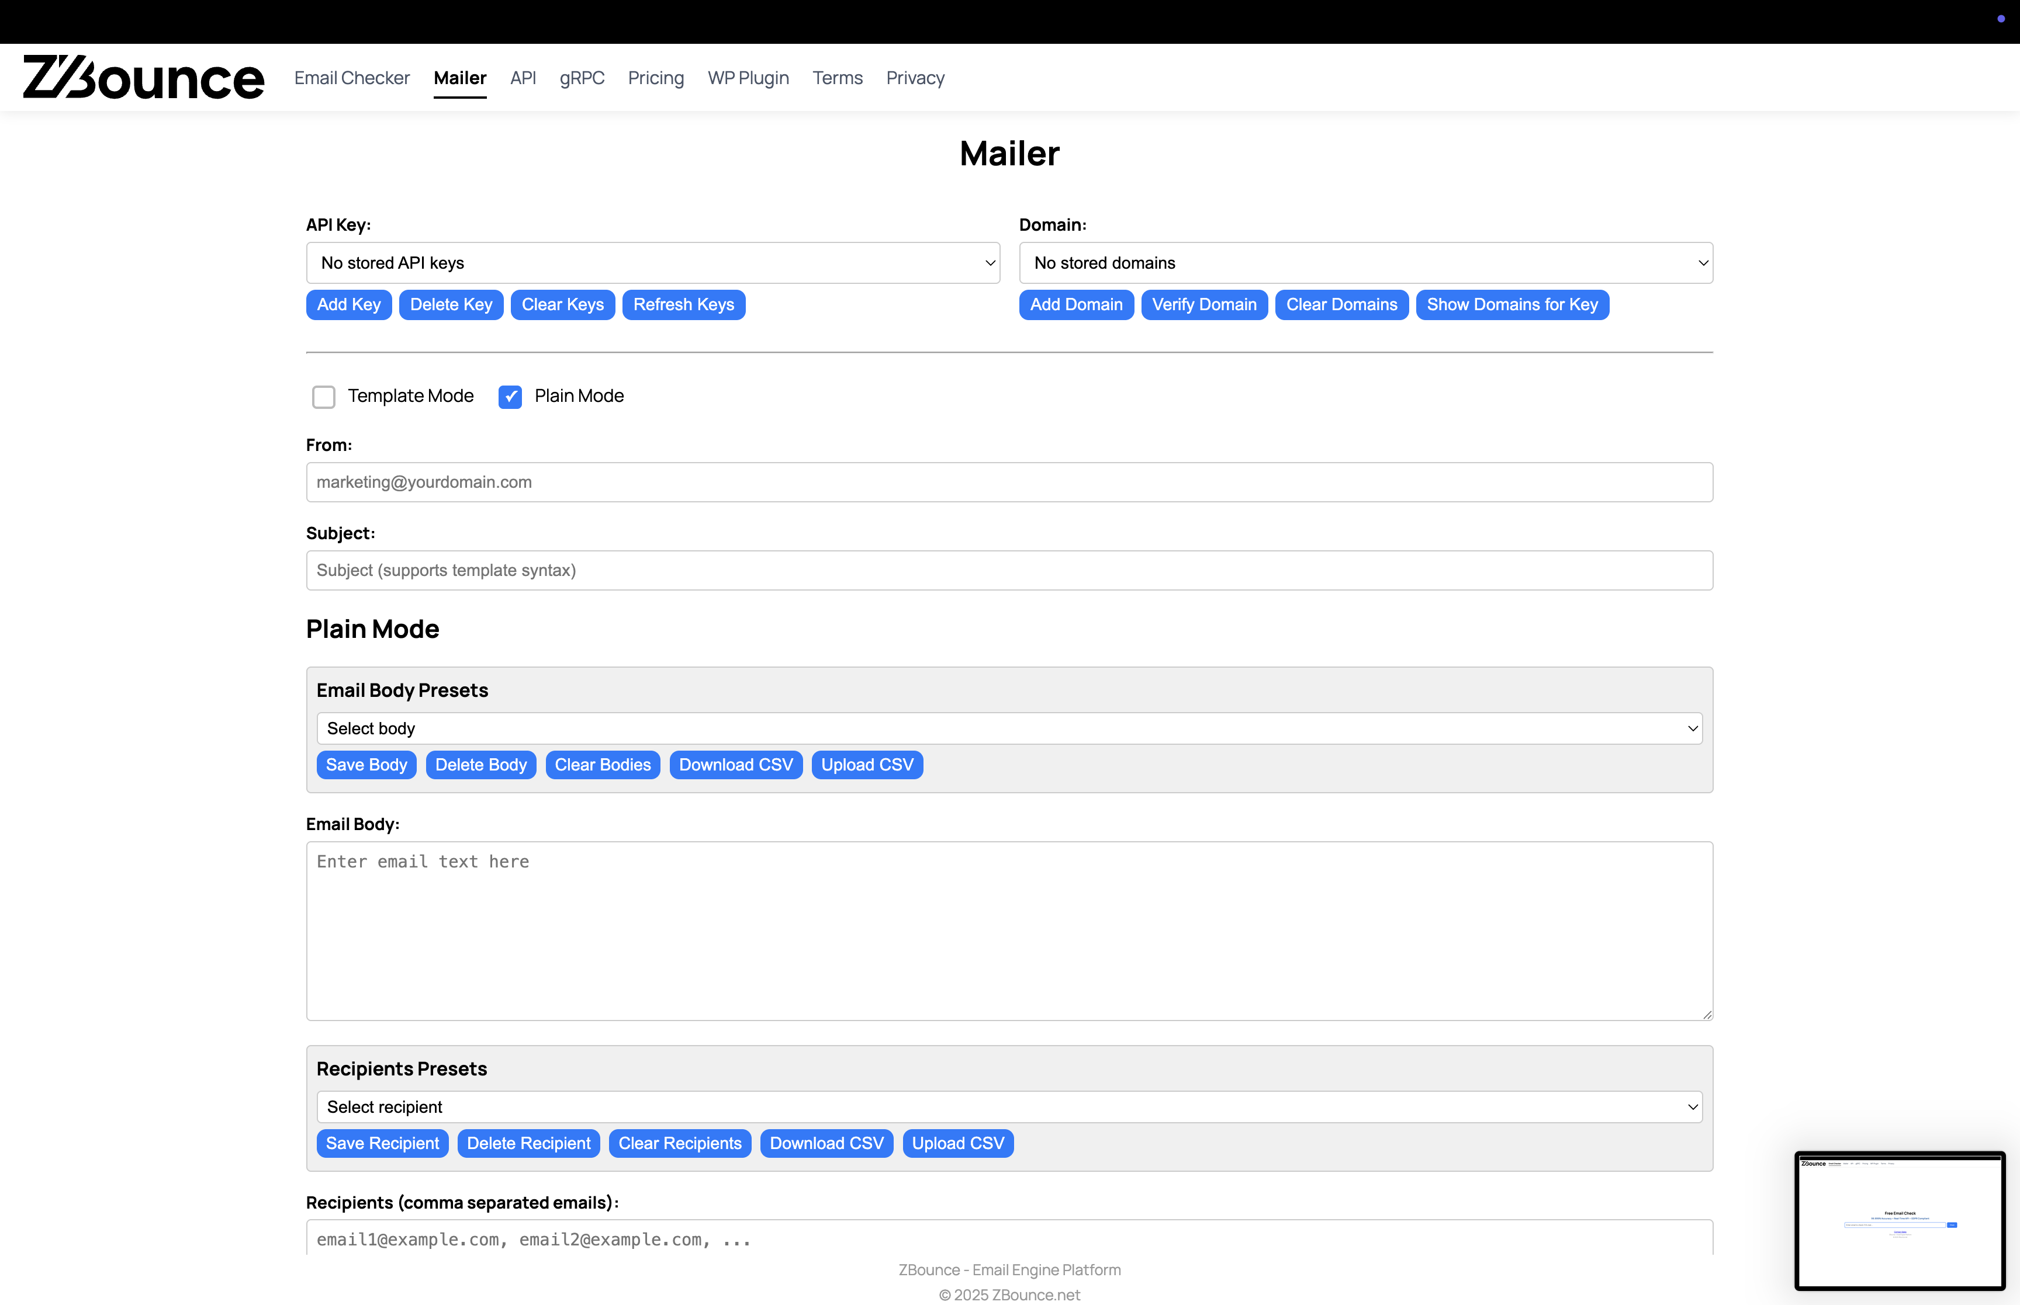Viewport: 2020px width, 1305px height.
Task: Click the Delete Key button
Action: click(x=451, y=305)
